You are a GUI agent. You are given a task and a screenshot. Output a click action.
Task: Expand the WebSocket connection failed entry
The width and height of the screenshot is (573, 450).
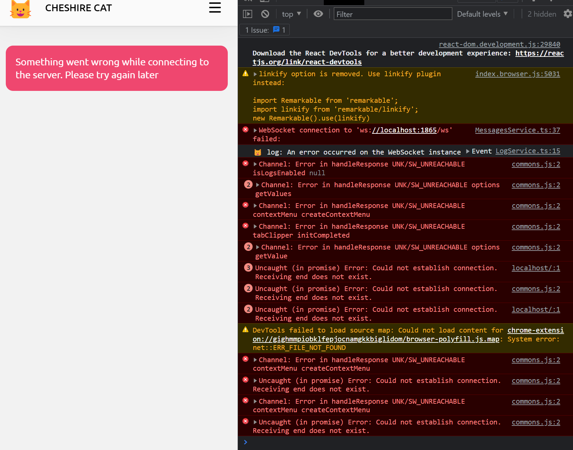tap(255, 130)
